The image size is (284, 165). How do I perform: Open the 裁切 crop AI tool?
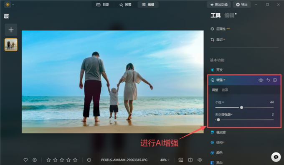tap(218, 40)
